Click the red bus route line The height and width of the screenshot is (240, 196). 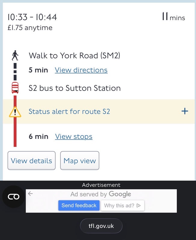pos(15,132)
